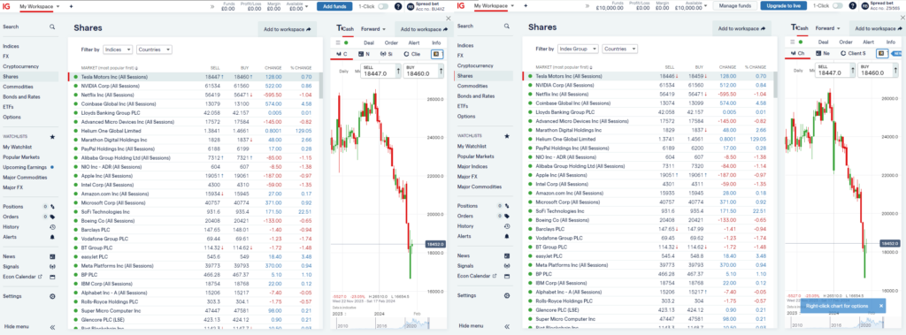
Task: Open the Index Group filter dropdown
Action: click(x=578, y=49)
